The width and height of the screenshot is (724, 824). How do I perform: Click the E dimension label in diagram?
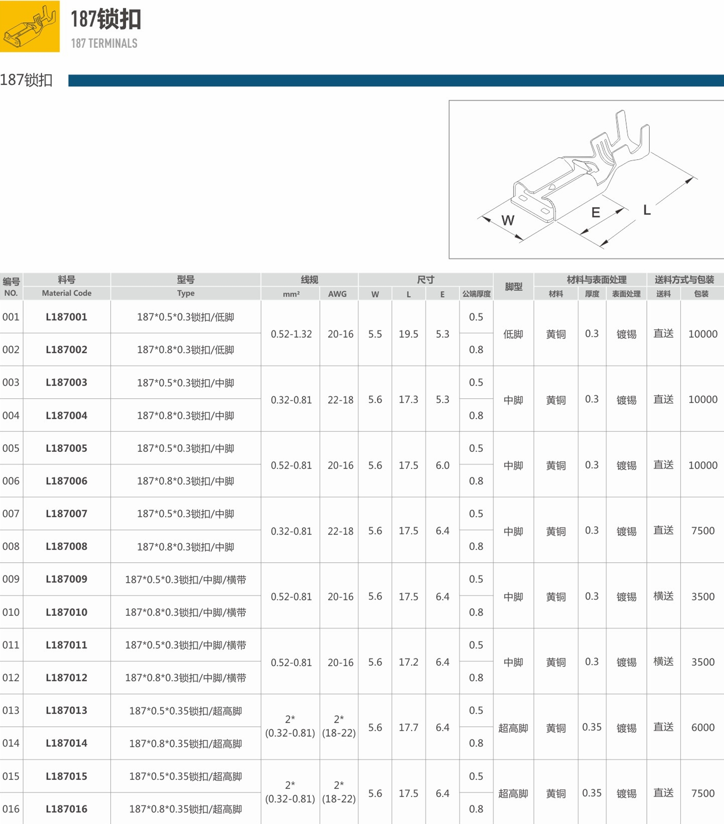[x=595, y=213]
